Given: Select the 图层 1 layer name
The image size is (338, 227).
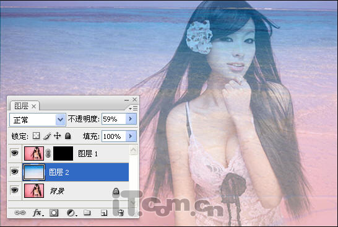Looking at the screenshot, I should pos(88,154).
